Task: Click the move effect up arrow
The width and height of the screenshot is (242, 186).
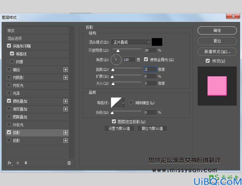Action: (x=18, y=163)
